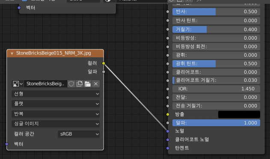Click the 클리어코트 노멀 input socket

[168, 140]
